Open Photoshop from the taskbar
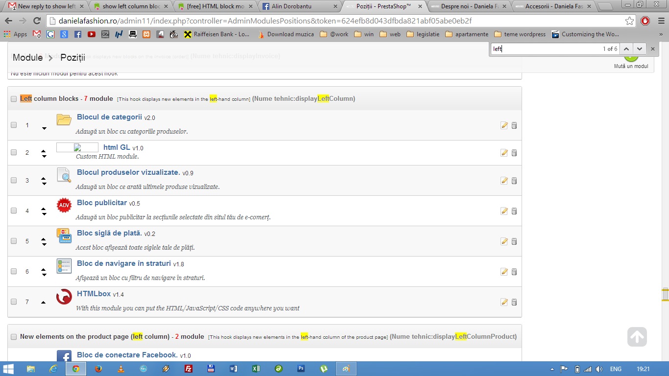The image size is (669, 376). tap(301, 369)
